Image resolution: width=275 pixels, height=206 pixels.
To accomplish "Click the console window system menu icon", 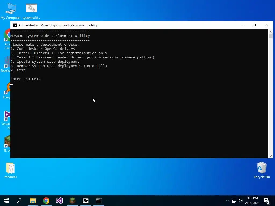I will pos(15,25).
